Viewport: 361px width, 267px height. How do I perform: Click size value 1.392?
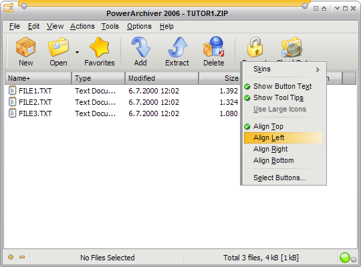229,91
